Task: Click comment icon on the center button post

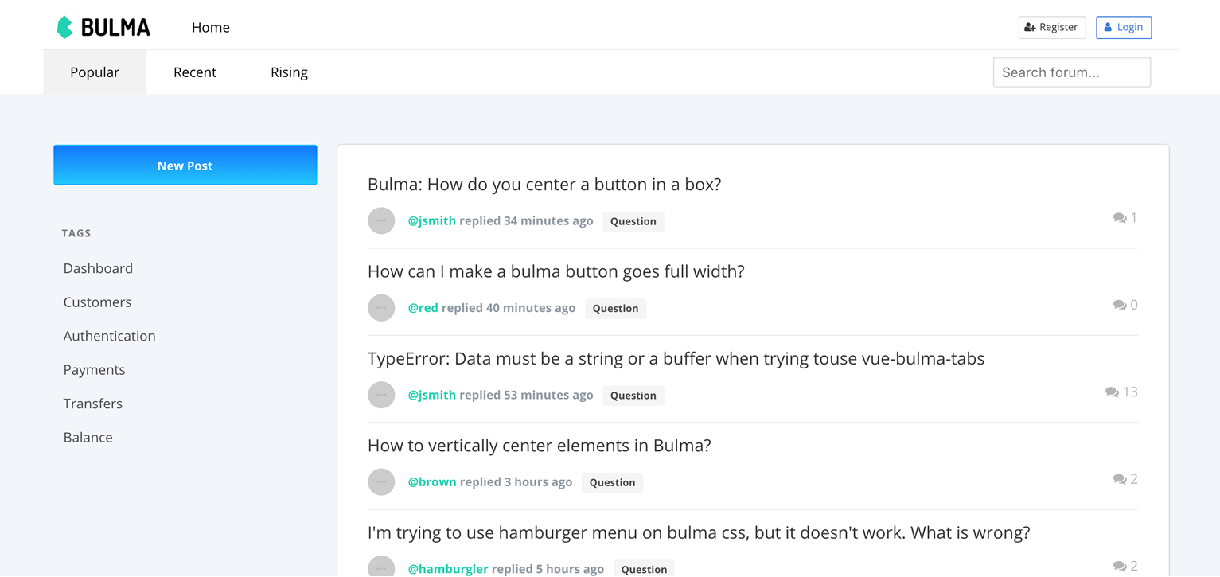Action: pos(1119,218)
